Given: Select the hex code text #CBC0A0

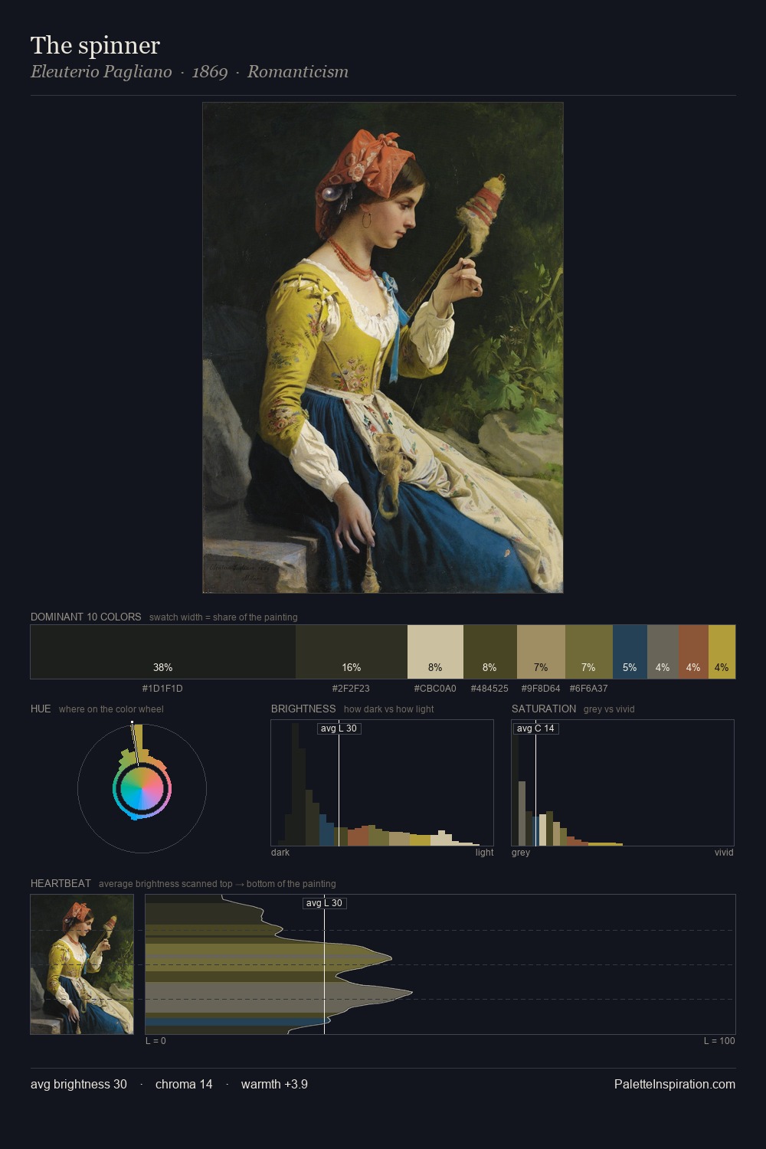Looking at the screenshot, I should click(435, 689).
